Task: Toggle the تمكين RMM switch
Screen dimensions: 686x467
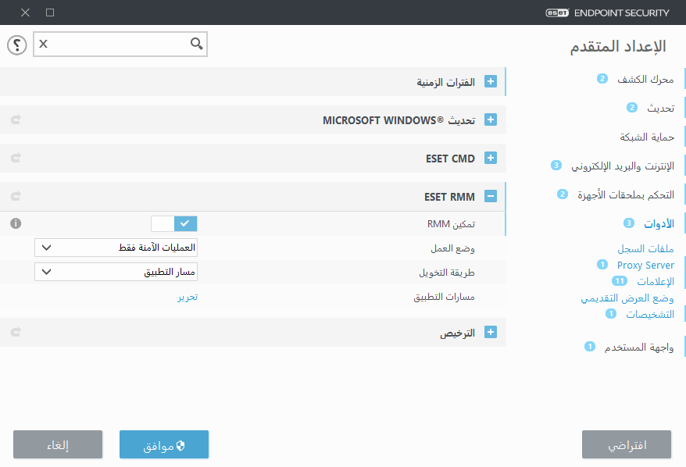Action: click(x=174, y=223)
